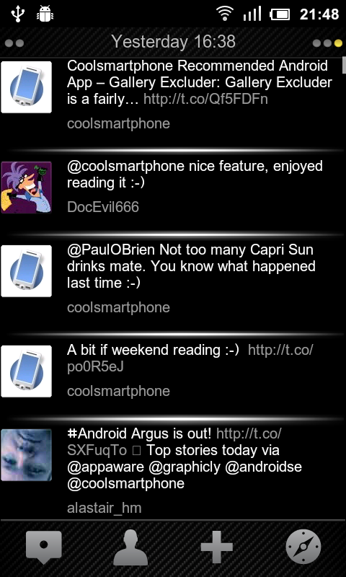Tap alastair_hm blurry face avatar
The height and width of the screenshot is (577, 346).
(26, 455)
